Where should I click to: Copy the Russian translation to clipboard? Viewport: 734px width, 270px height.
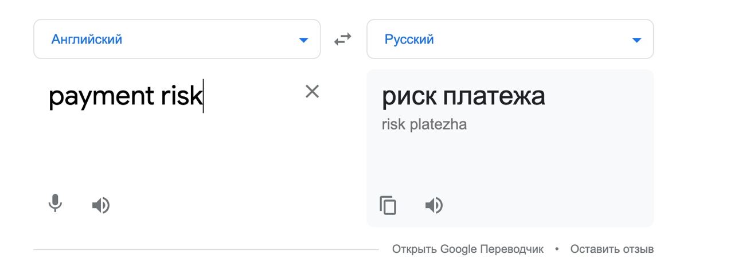pyautogui.click(x=388, y=205)
